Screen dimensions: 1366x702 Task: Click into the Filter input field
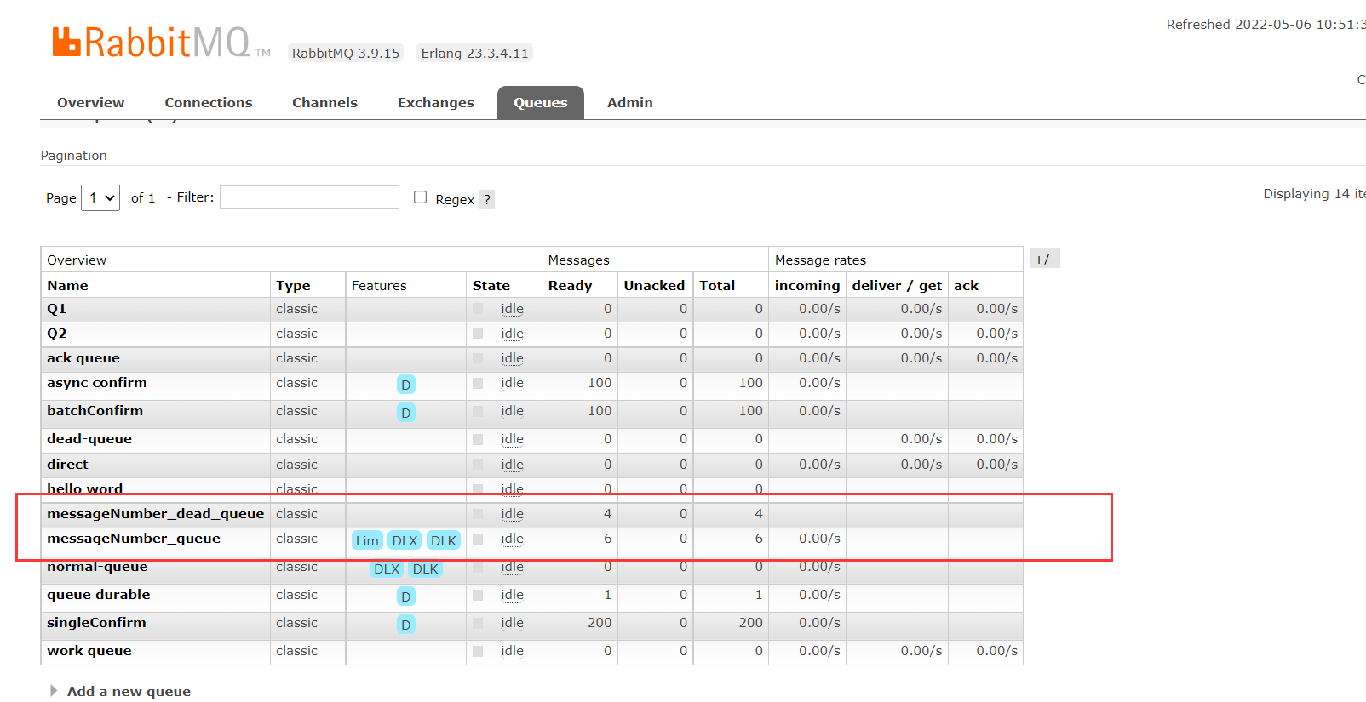[x=309, y=197]
